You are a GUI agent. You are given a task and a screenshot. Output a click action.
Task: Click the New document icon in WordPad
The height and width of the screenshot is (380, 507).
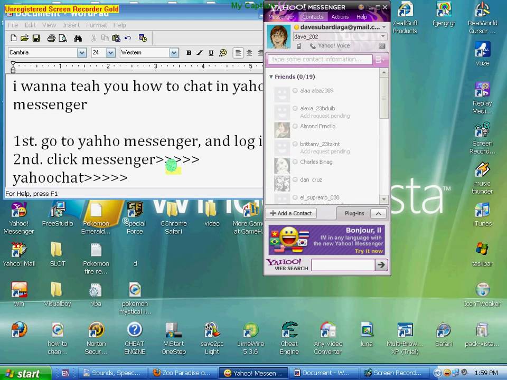14,38
